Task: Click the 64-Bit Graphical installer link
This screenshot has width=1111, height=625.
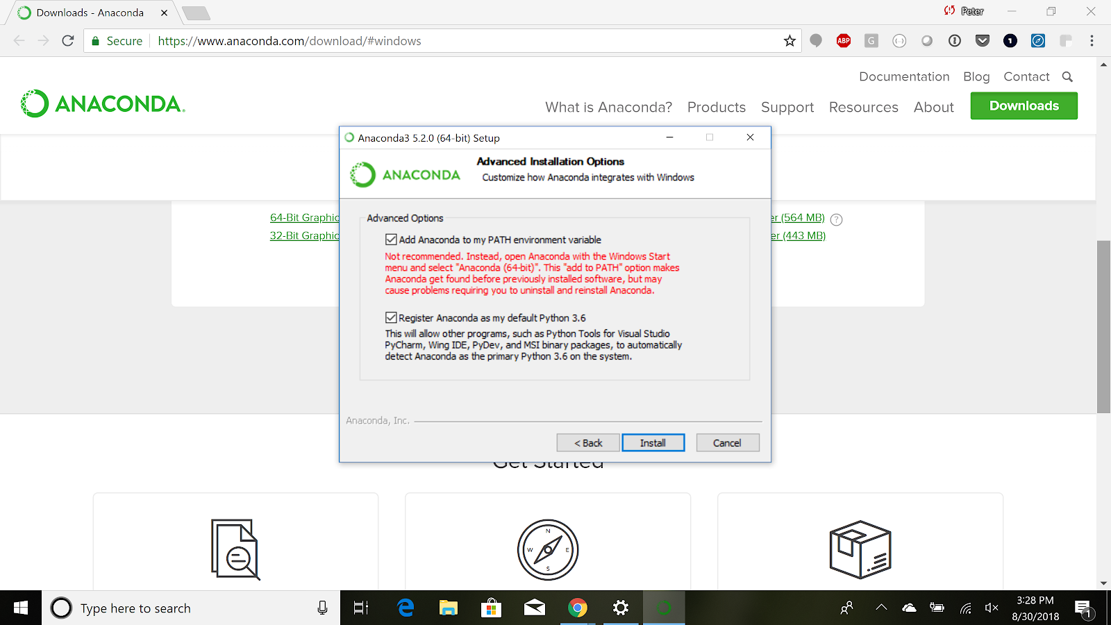Action: coord(304,217)
